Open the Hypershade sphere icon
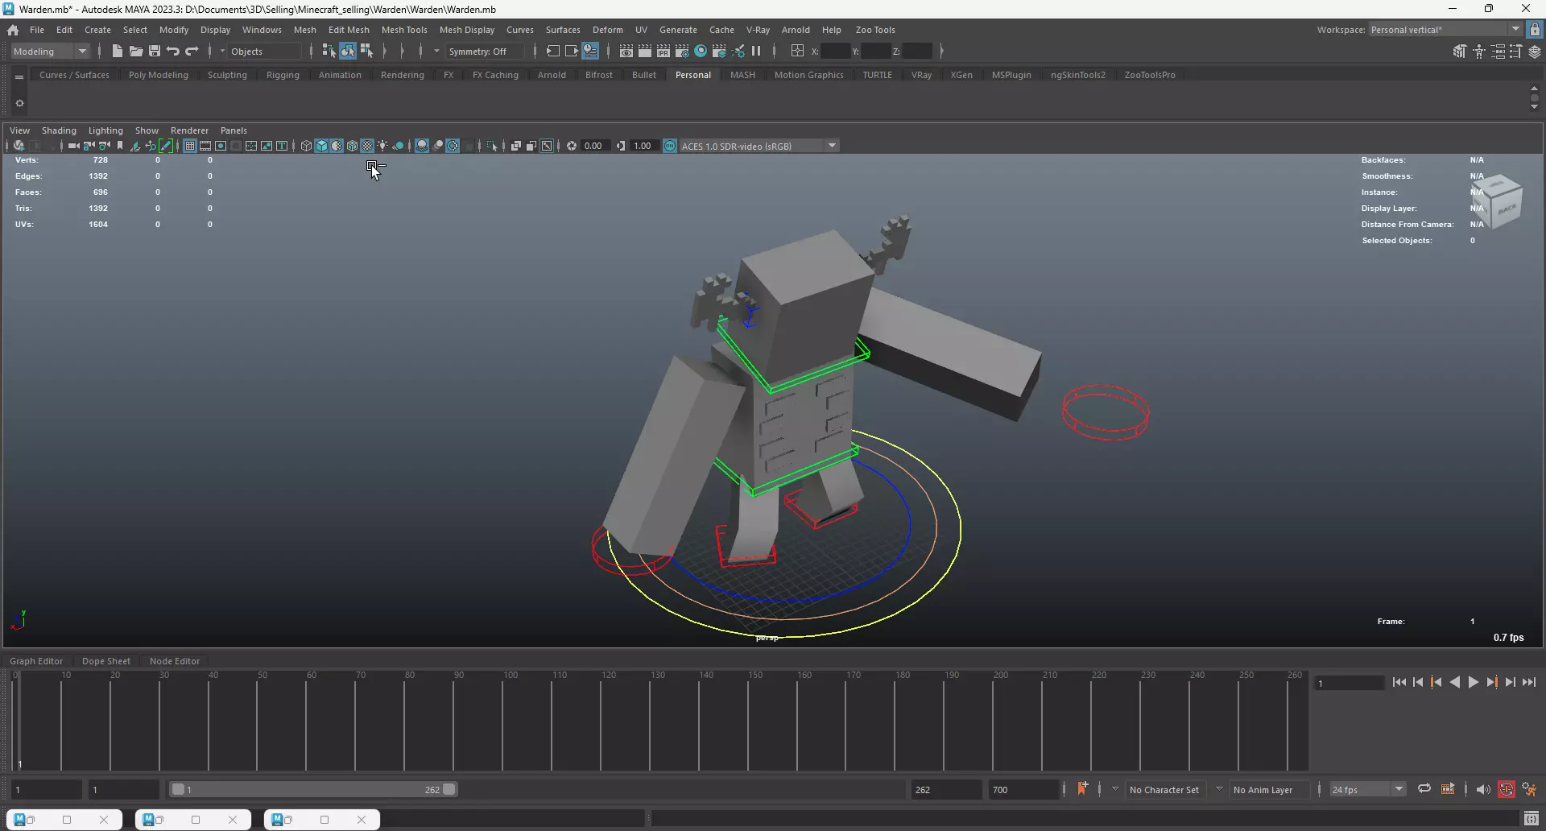Viewport: 1546px width, 831px height. point(701,52)
